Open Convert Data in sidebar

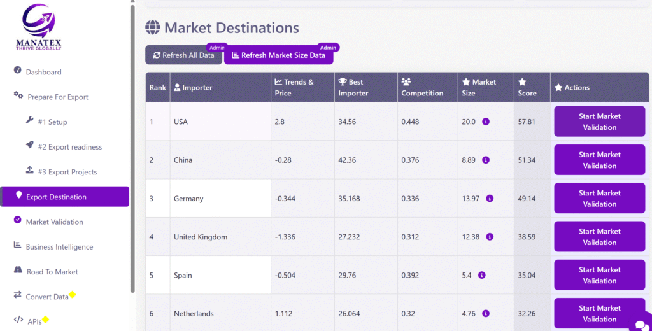tap(47, 297)
